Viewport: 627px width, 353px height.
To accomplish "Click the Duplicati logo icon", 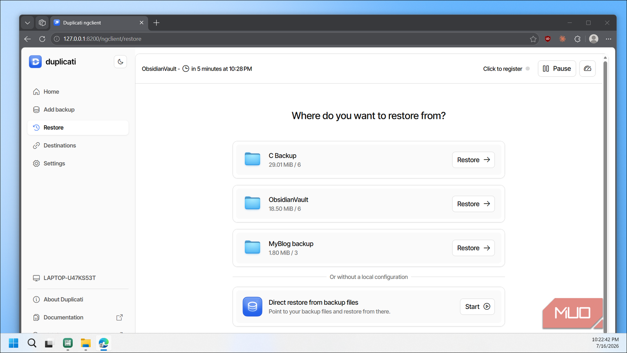I will coord(35,62).
